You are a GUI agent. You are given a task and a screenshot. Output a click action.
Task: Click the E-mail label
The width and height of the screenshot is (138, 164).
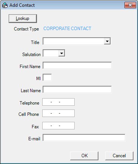coord(34,139)
